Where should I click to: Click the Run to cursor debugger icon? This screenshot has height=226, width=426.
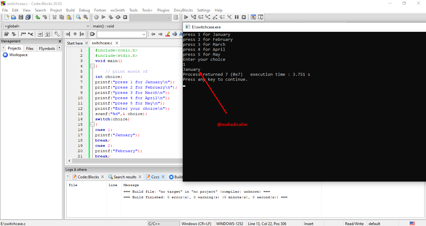click(193, 17)
